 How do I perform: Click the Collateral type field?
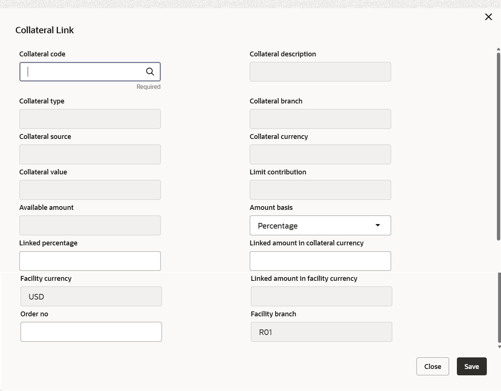click(x=90, y=119)
